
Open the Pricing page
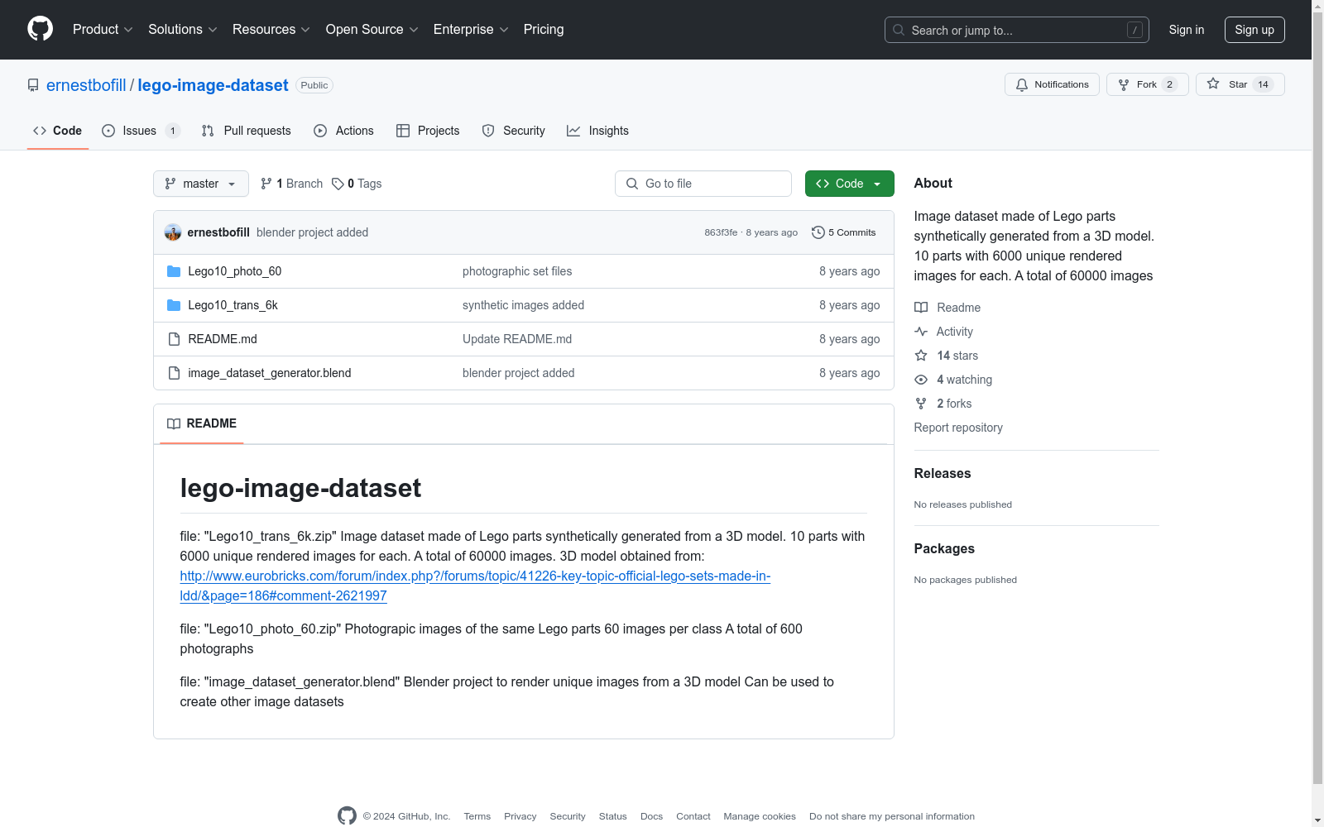pyautogui.click(x=544, y=29)
